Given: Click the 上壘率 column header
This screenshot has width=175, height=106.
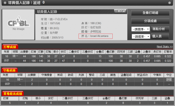Looking at the screenshot, I should 147,52.
